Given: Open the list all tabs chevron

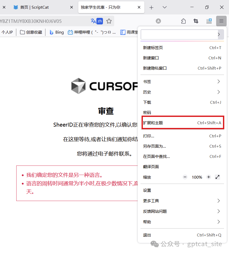Looking at the screenshot, I should [164, 7].
